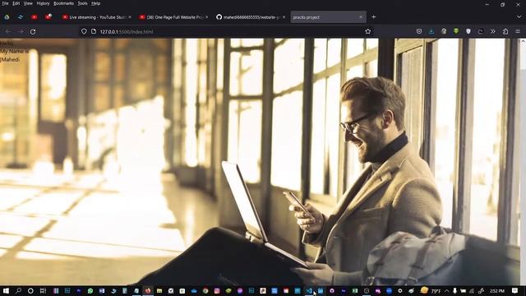526x296 pixels.
Task: Open Messenger from the taskbar
Action: pos(240,291)
